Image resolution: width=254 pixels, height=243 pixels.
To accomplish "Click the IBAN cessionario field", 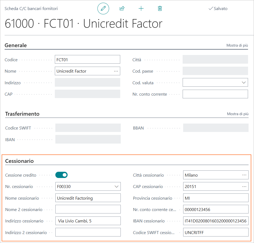I will 216,221.
